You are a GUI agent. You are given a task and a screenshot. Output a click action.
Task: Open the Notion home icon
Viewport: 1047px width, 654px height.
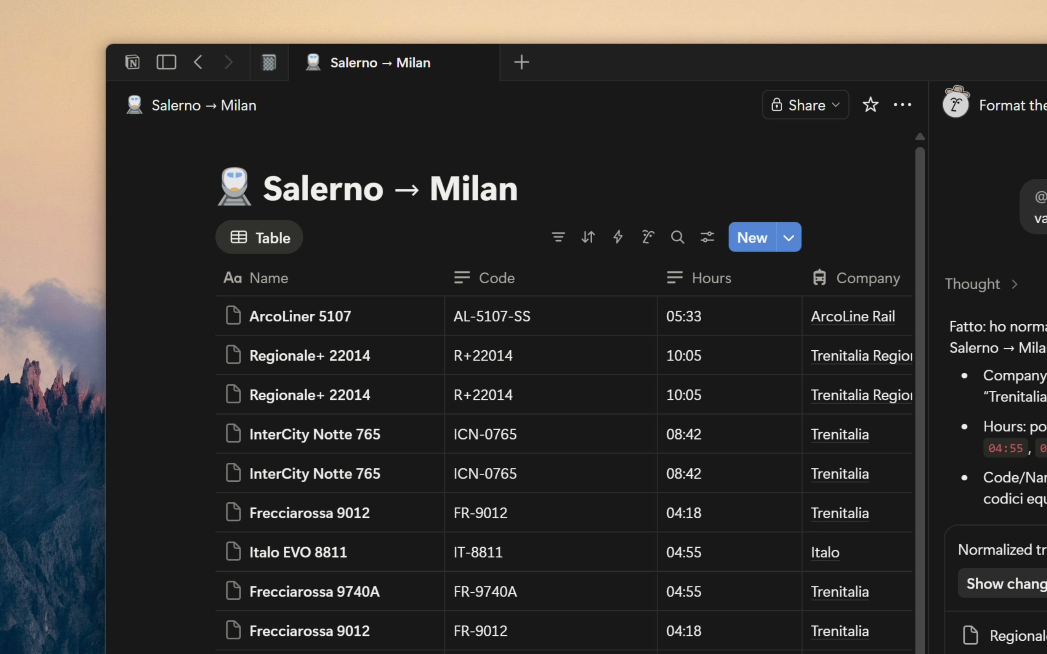[x=132, y=62]
